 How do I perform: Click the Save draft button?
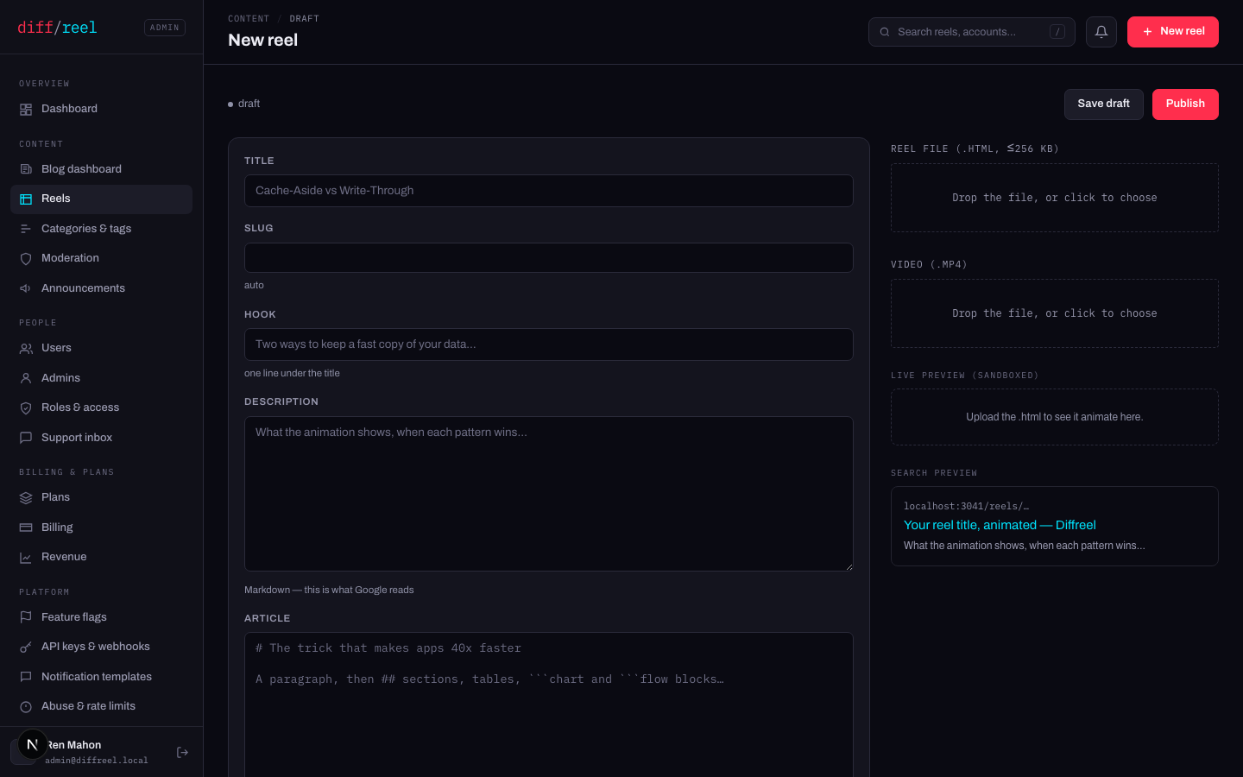click(x=1103, y=104)
